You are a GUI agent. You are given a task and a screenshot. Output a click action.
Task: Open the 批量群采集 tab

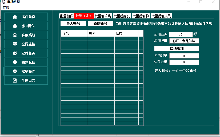coord(103,16)
